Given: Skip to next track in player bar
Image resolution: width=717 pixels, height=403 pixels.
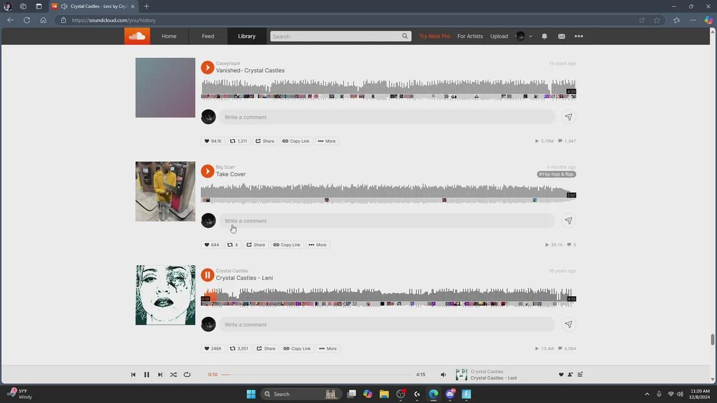Looking at the screenshot, I should pyautogui.click(x=160, y=374).
